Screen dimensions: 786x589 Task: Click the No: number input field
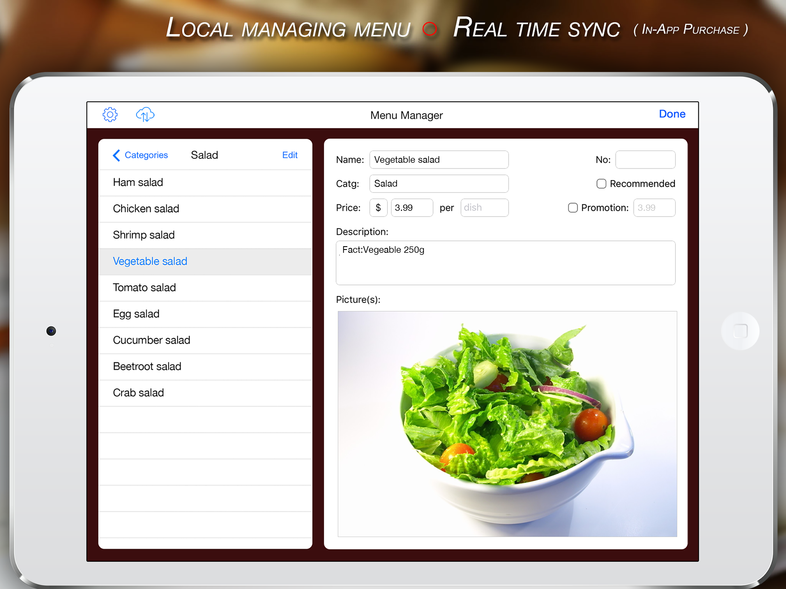645,160
